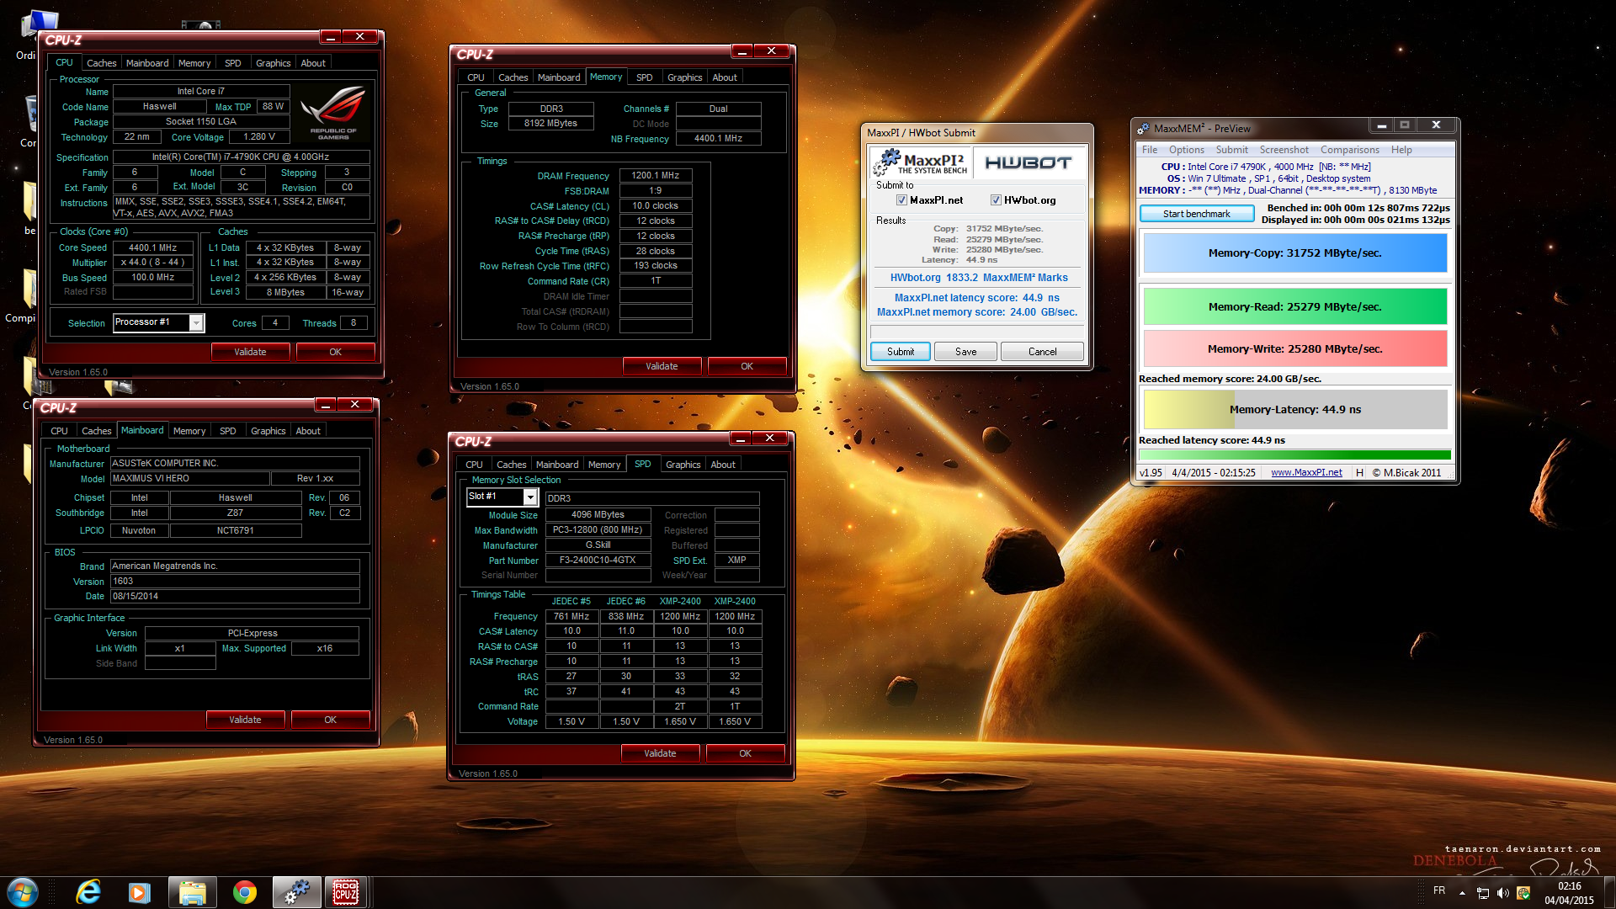Toggle the HWbot.org submit checkbox

click(996, 200)
